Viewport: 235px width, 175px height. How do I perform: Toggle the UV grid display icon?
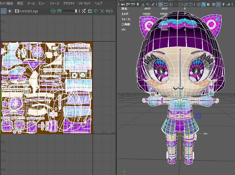pyautogui.click(x=4, y=11)
